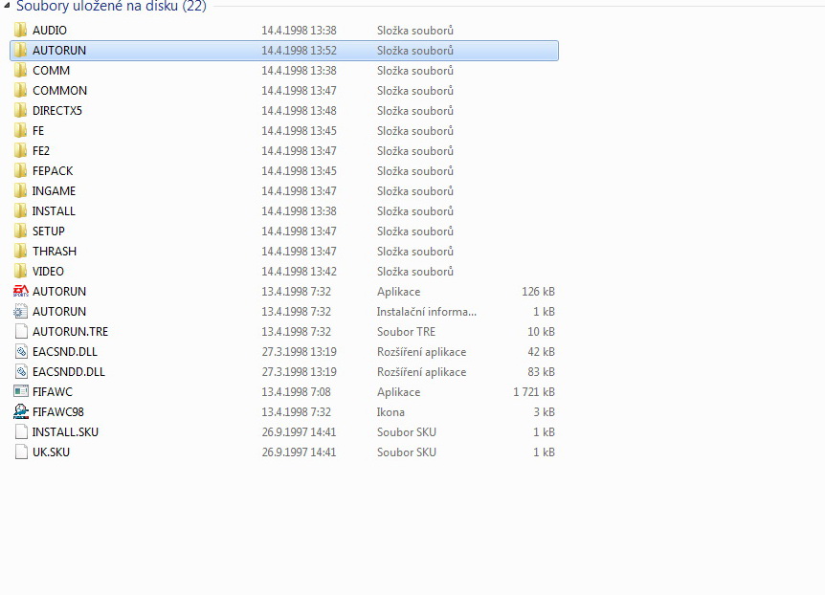Click the date 13.4.1998 7:08 of FIFAWC
Screen dimensions: 825x595
(297, 392)
